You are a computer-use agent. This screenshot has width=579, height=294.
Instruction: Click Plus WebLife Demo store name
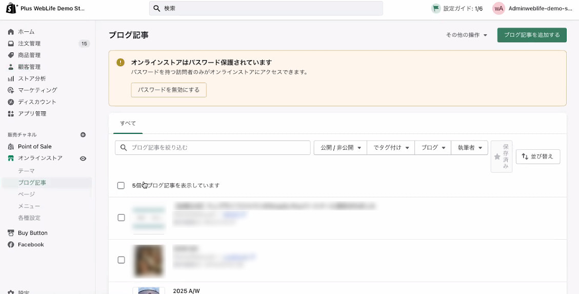click(x=52, y=9)
